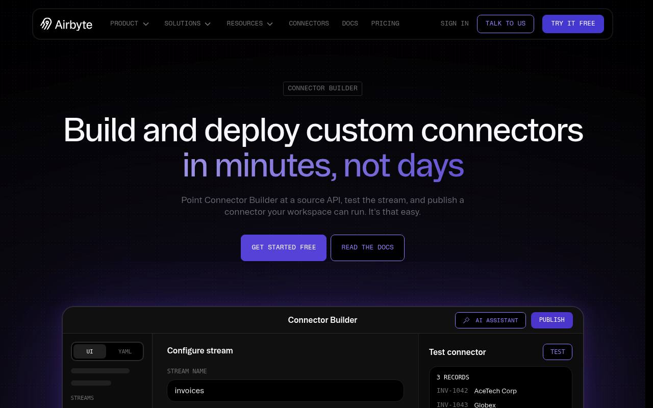Open the Product menu
The width and height of the screenshot is (653, 408).
click(x=130, y=23)
